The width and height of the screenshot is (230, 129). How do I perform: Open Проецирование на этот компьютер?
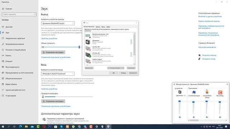pyautogui.click(x=19, y=73)
